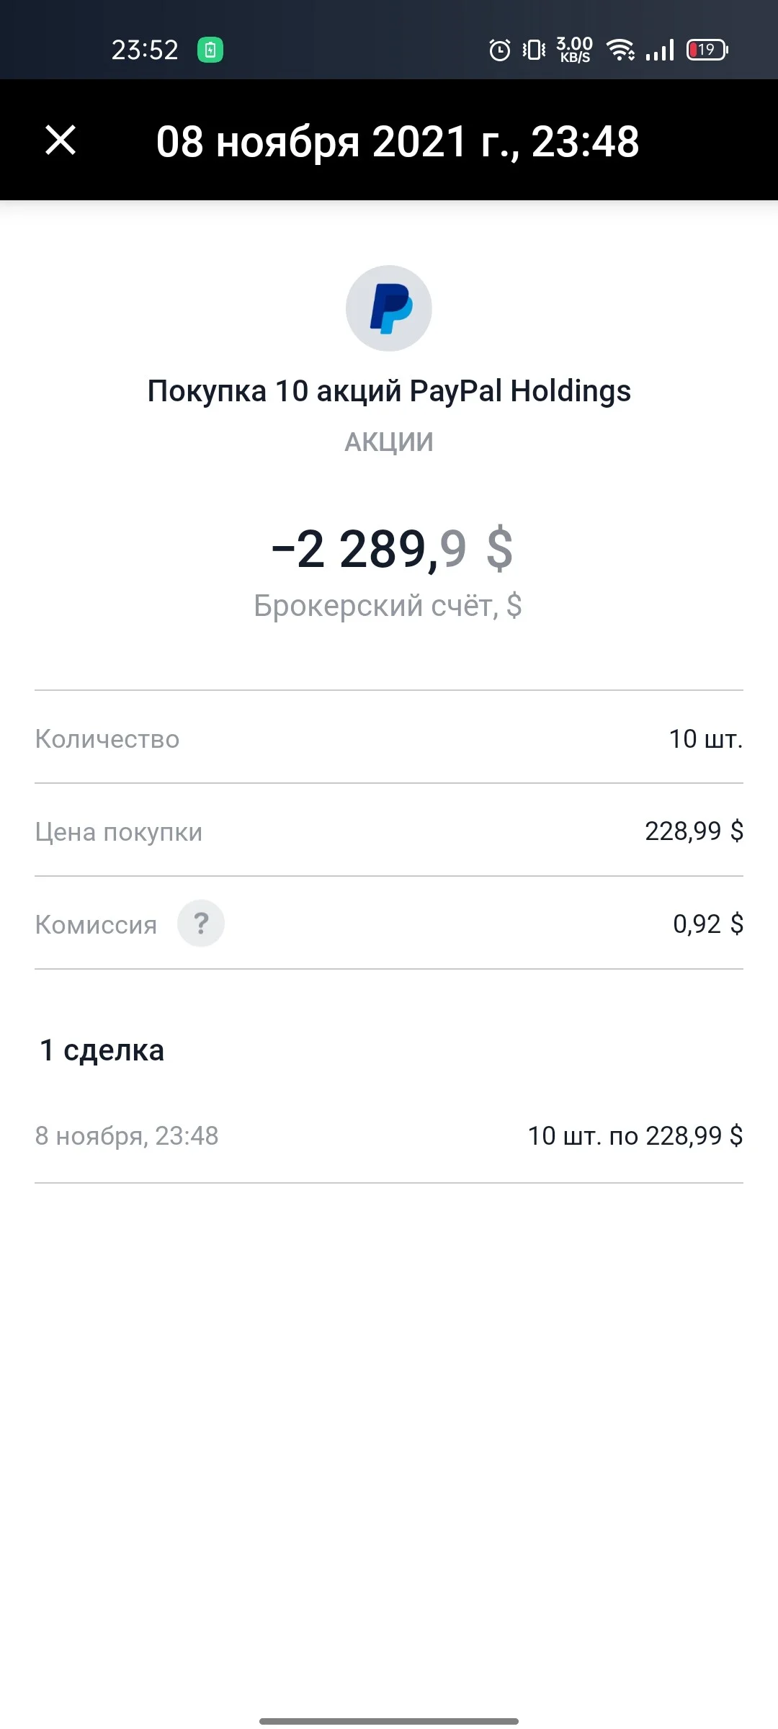Tap the Wi-Fi status icon

620,50
